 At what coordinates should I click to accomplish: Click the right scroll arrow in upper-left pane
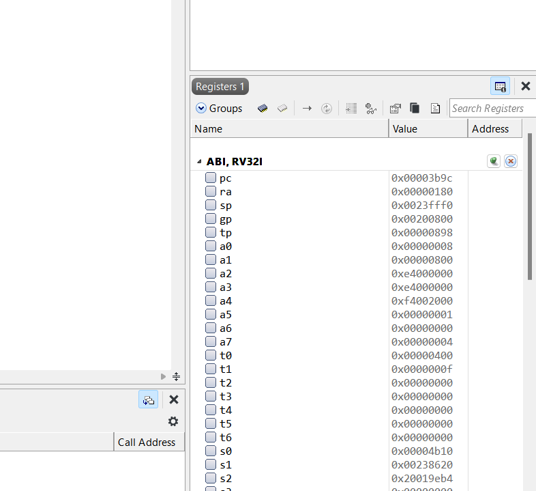[163, 377]
